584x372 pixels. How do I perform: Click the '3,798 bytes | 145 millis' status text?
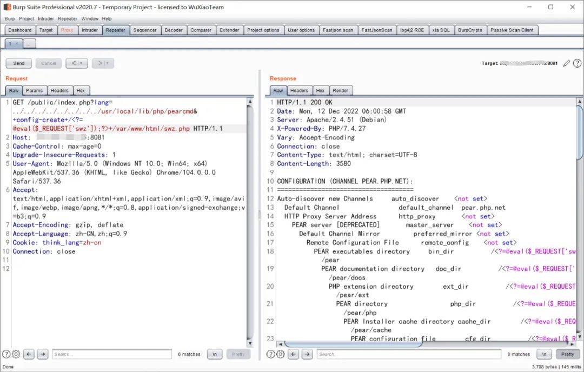pos(556,367)
